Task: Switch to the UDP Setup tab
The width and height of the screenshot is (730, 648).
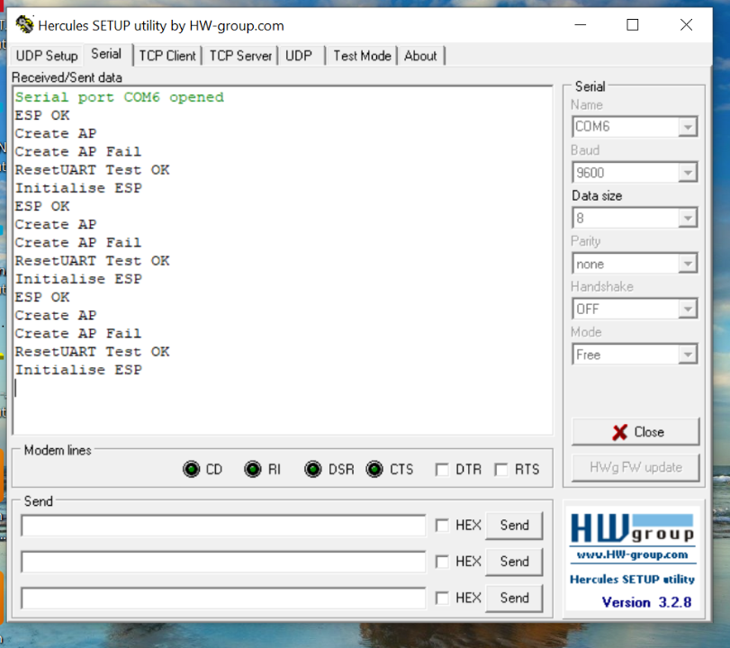Action: [x=47, y=56]
